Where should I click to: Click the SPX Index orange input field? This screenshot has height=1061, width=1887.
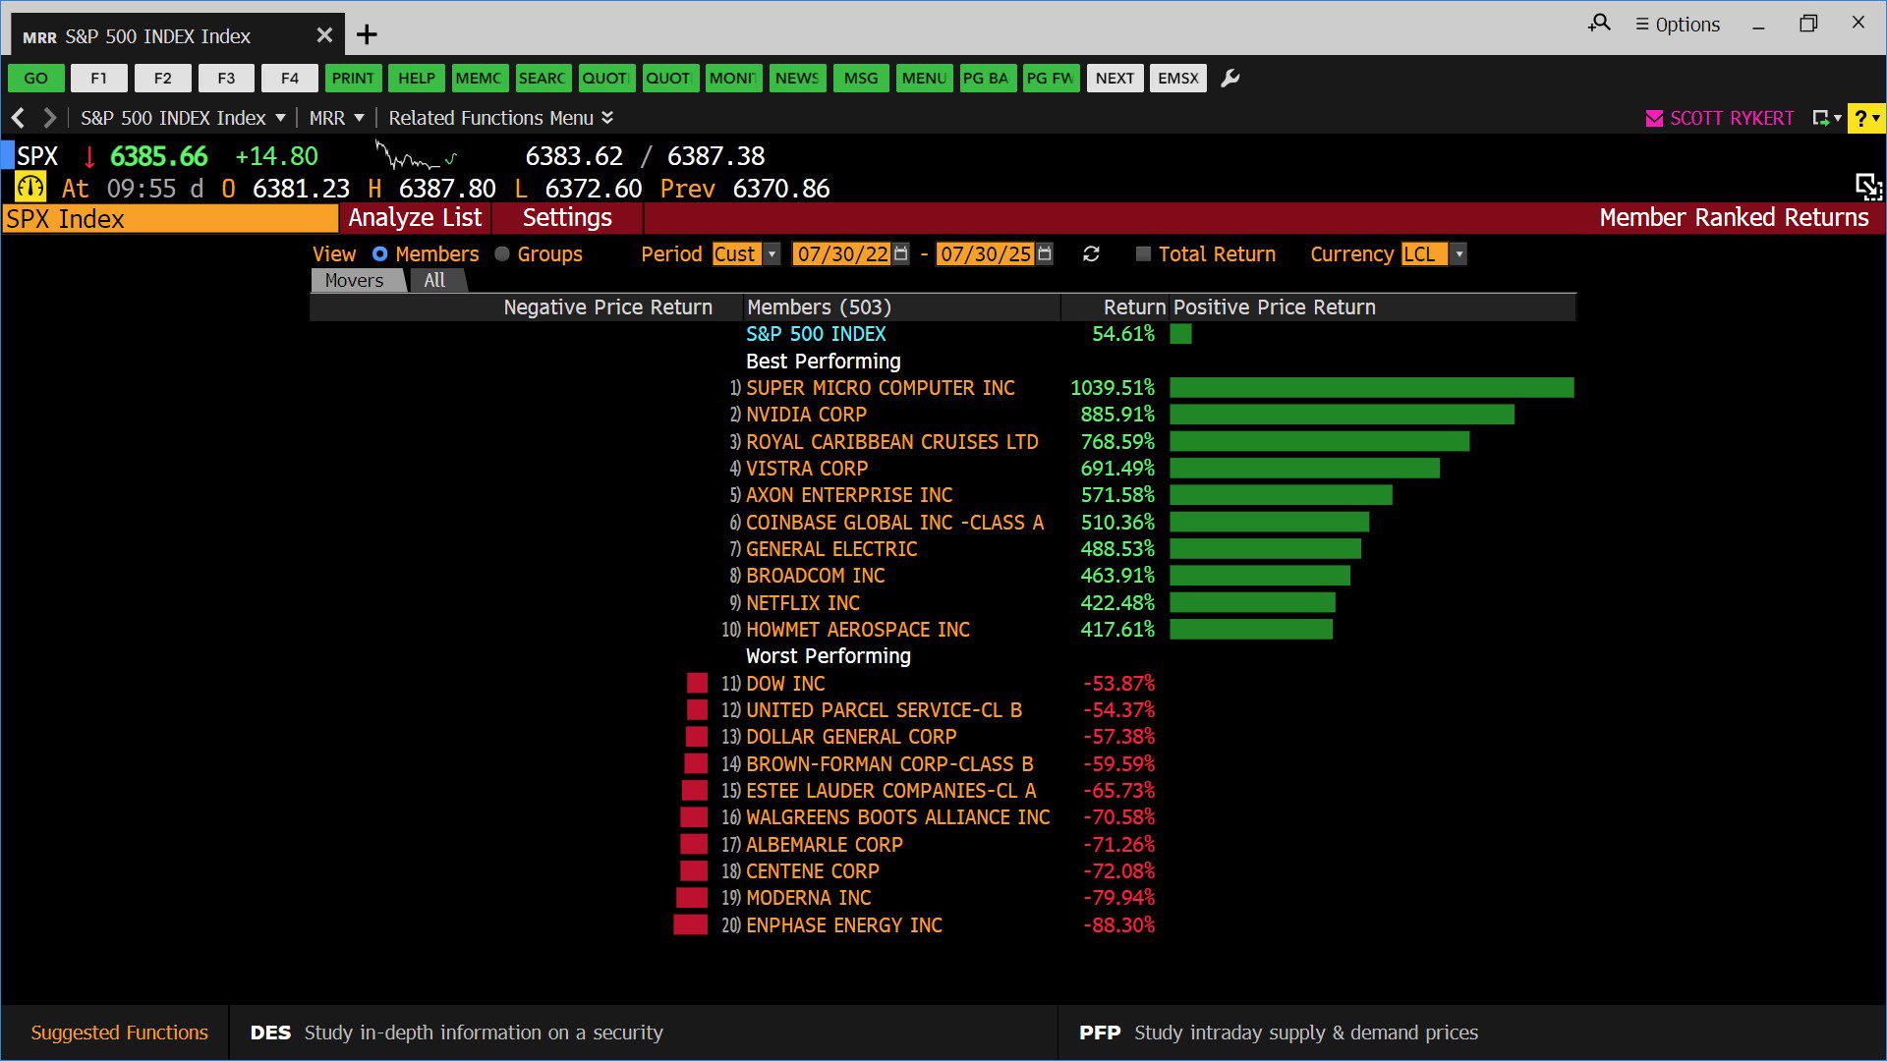click(170, 218)
